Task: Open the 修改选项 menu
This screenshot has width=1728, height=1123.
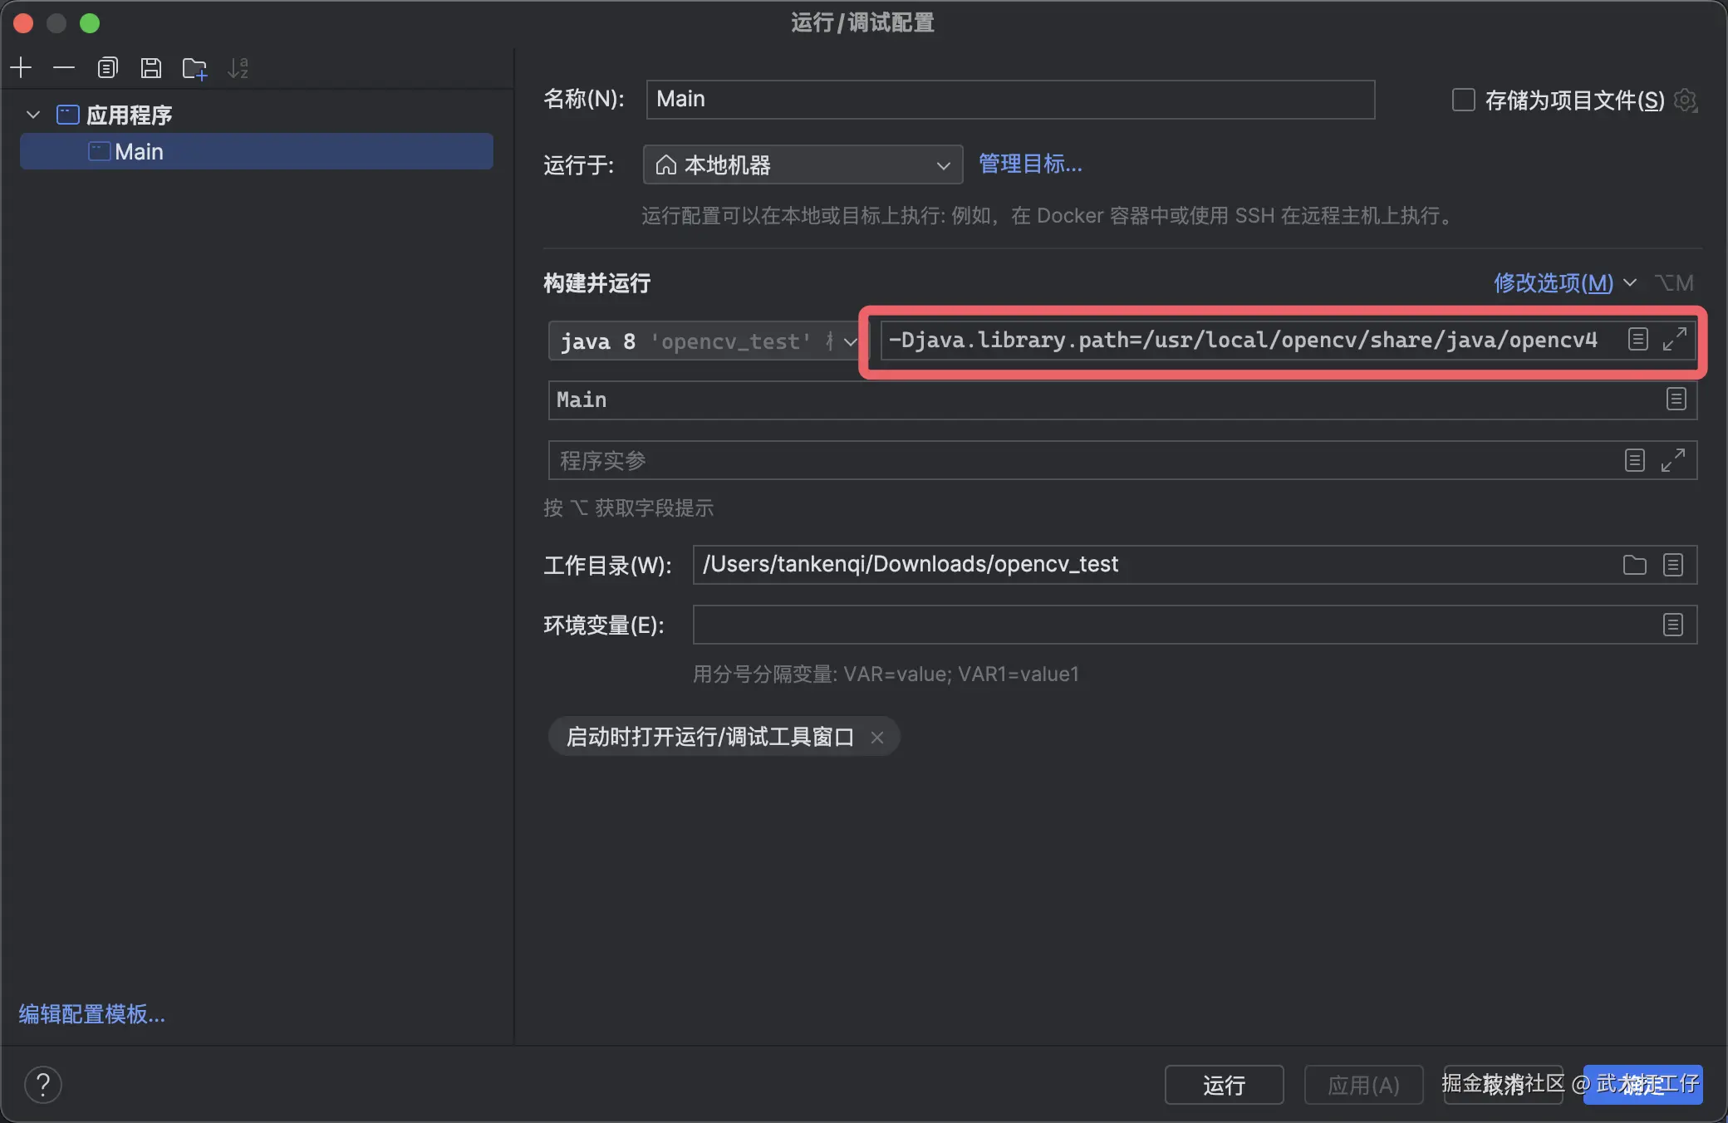Action: pyautogui.click(x=1554, y=283)
